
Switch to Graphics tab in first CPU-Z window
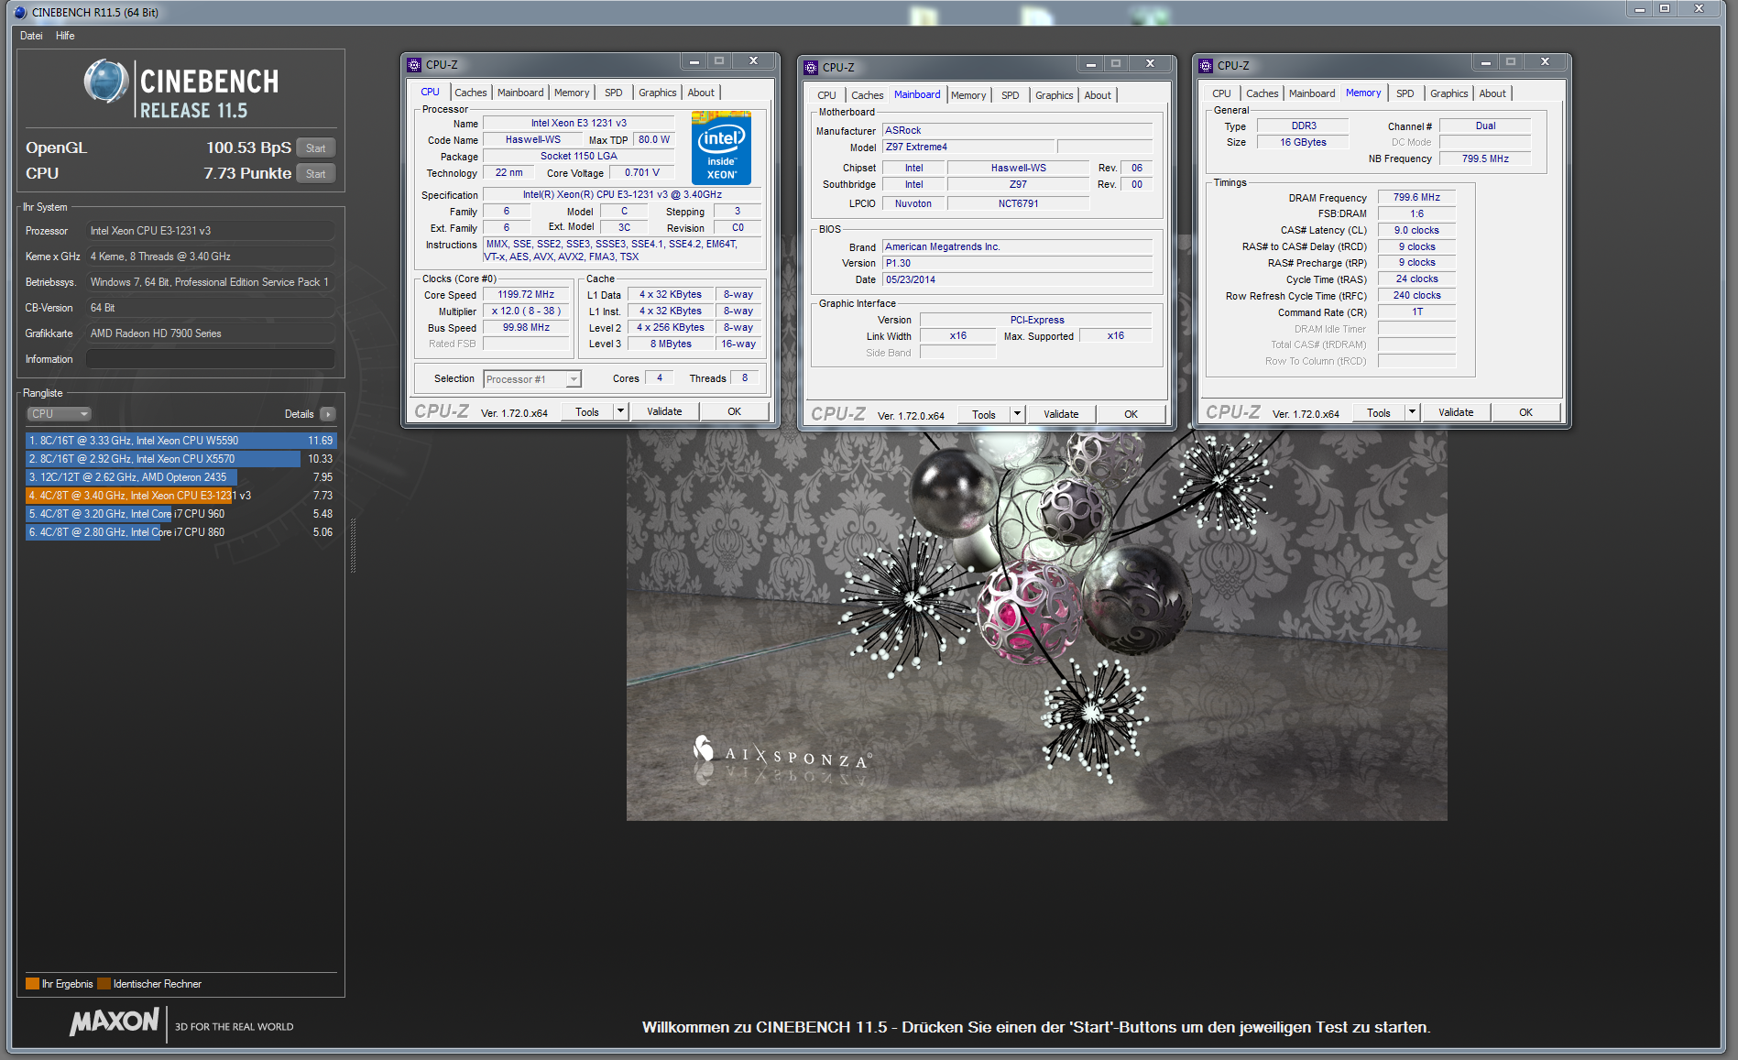(x=658, y=93)
